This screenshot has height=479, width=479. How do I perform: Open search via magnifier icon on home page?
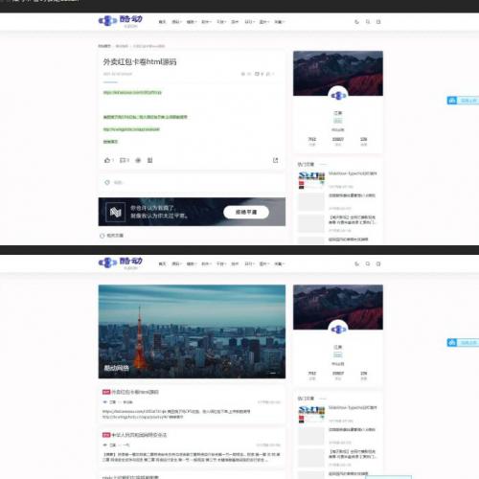click(368, 263)
